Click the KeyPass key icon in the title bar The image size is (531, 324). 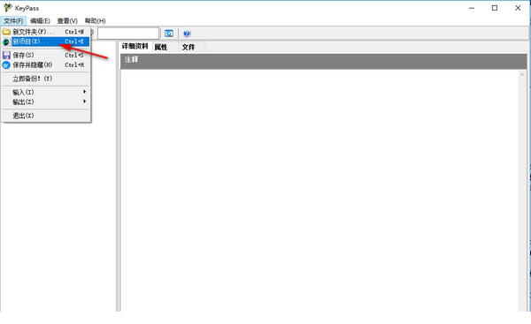7,8
